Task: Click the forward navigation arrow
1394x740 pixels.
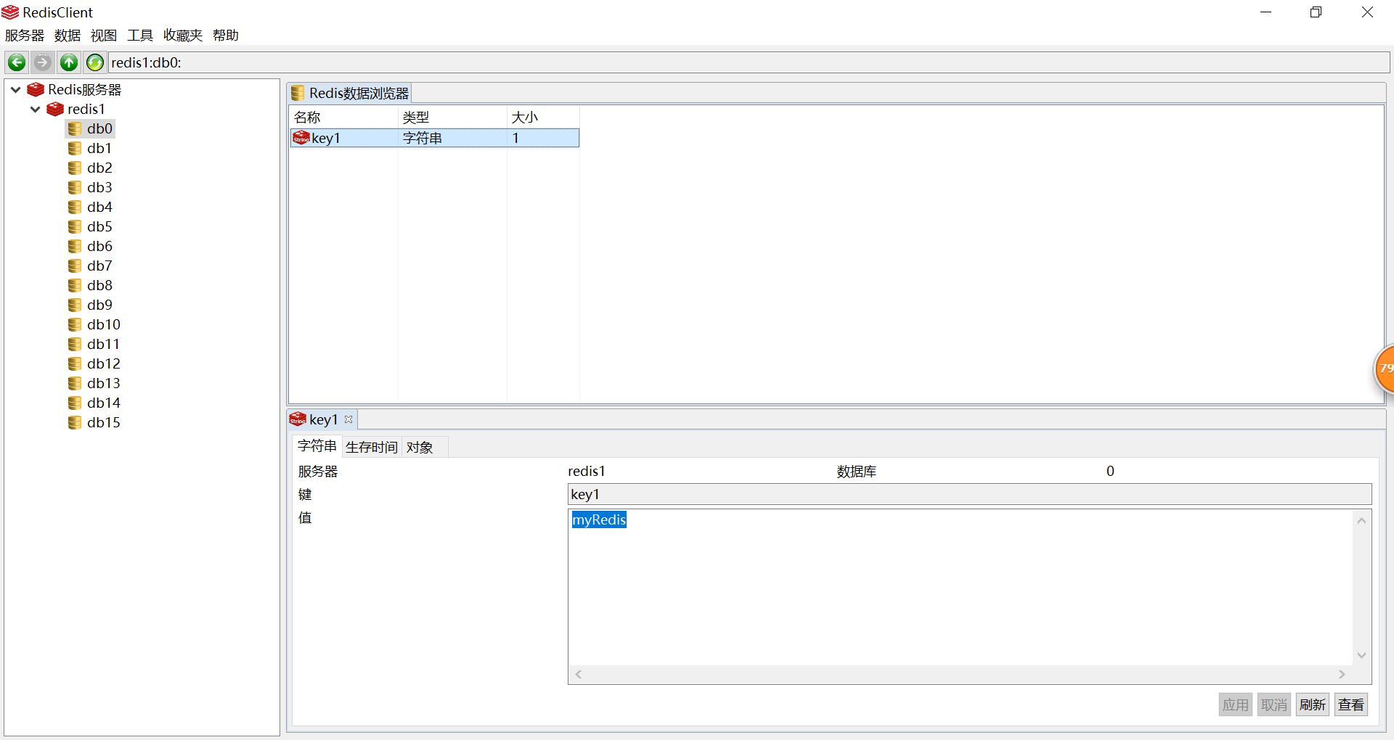Action: click(x=43, y=62)
